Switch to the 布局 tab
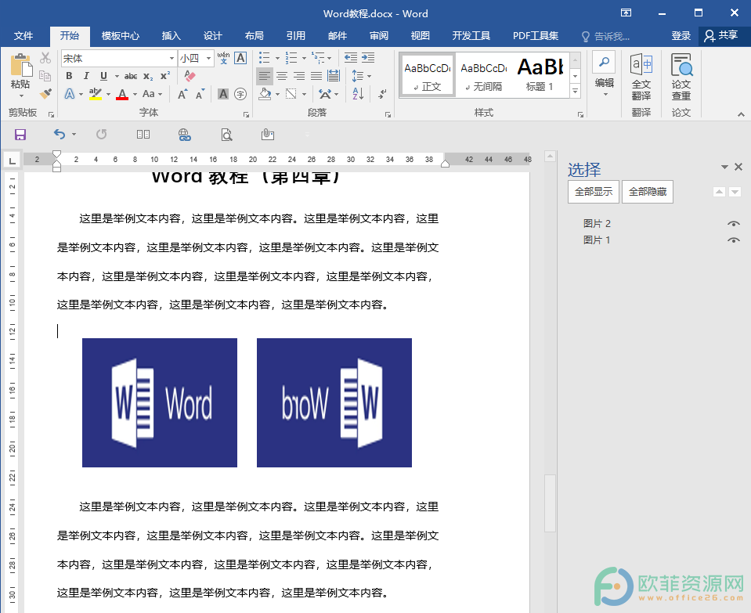 point(255,36)
